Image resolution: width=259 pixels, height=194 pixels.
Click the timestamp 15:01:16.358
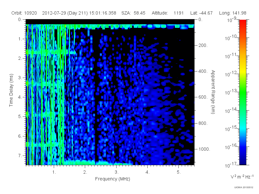pyautogui.click(x=103, y=13)
